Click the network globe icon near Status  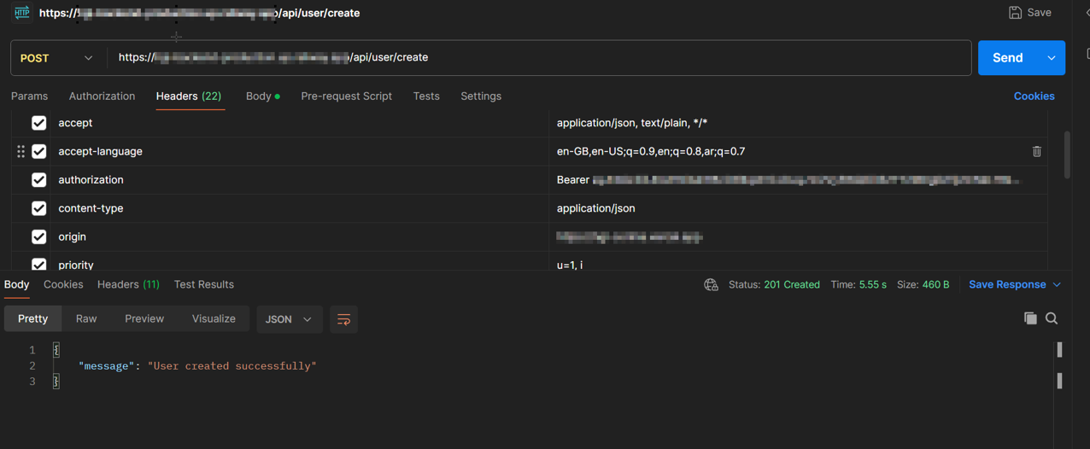[711, 285]
